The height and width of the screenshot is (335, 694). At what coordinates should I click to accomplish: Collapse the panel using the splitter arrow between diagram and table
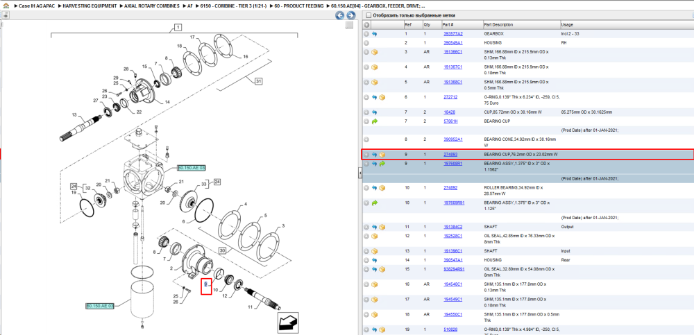(359, 174)
